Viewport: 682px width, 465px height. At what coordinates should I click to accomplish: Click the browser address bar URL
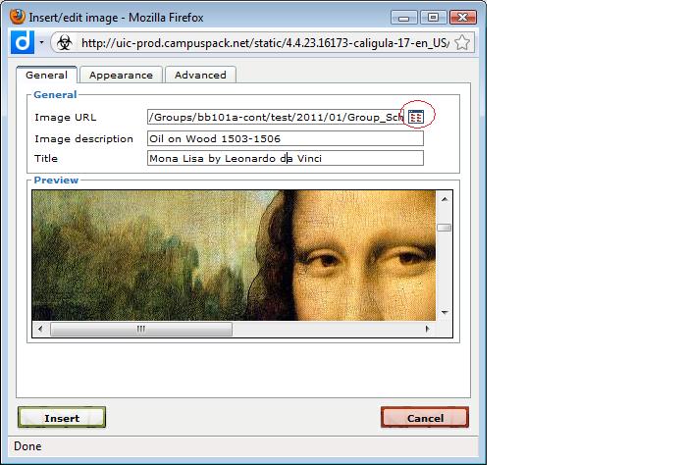click(x=265, y=42)
